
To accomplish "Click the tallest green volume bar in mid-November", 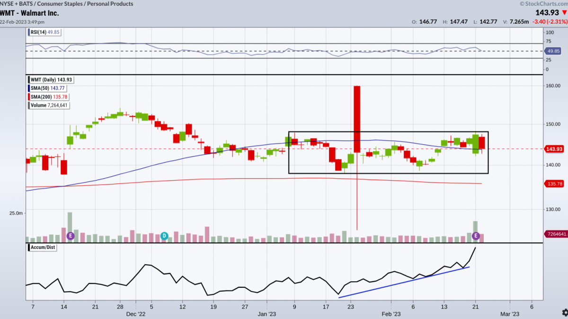I will [x=70, y=222].
